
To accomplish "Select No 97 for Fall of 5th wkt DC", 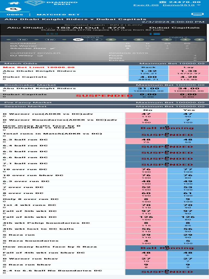I will coord(146,213).
